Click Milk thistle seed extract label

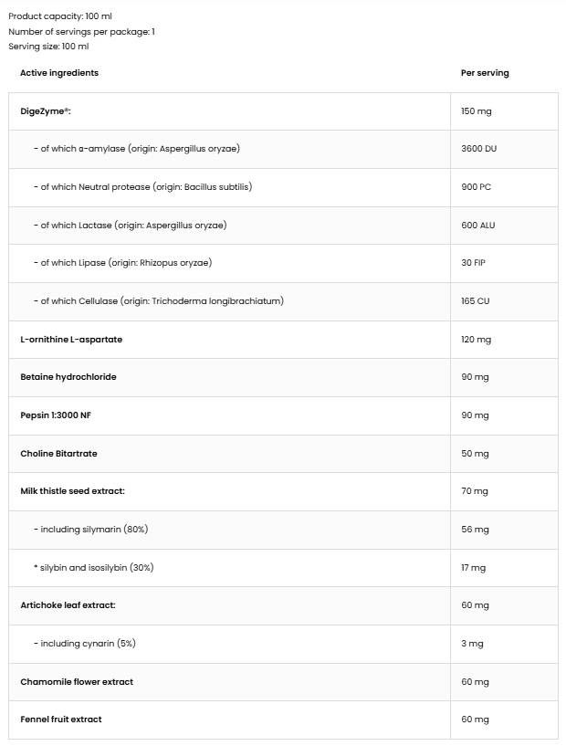tap(72, 491)
